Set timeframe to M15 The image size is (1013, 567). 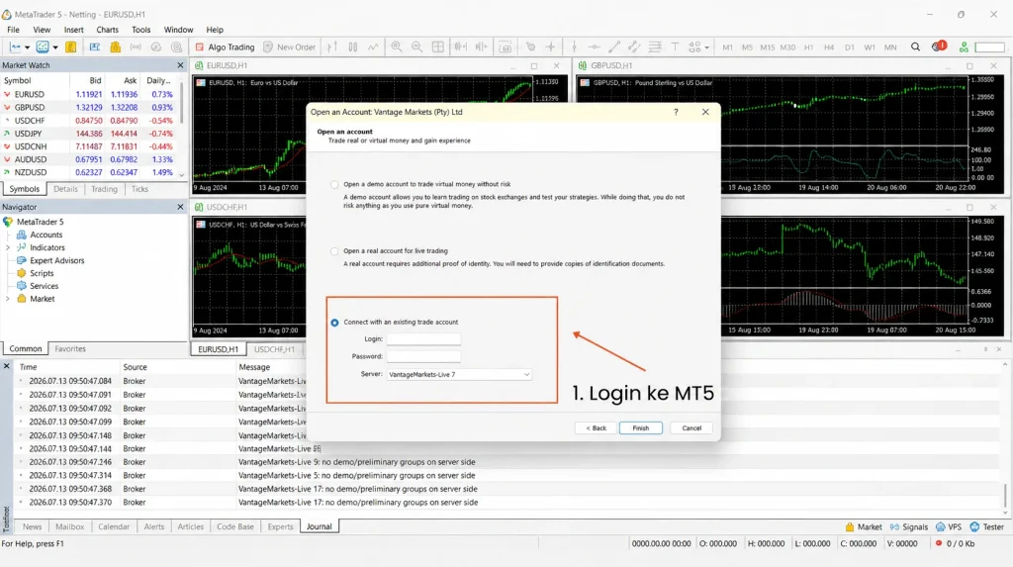click(767, 47)
